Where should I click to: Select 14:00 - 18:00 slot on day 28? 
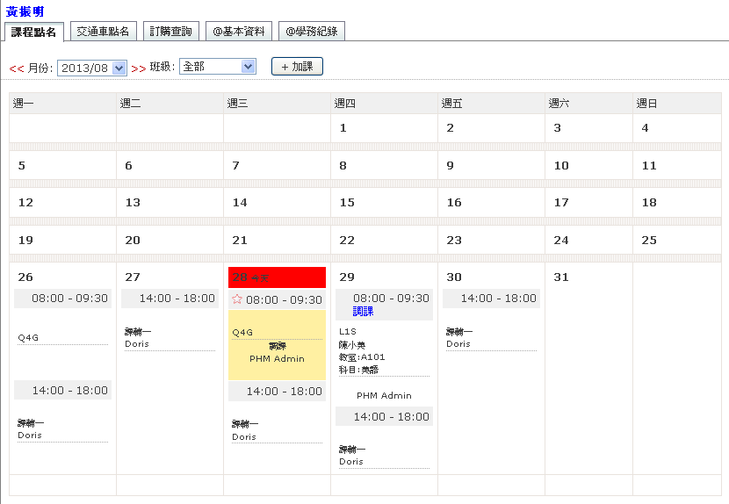click(277, 391)
